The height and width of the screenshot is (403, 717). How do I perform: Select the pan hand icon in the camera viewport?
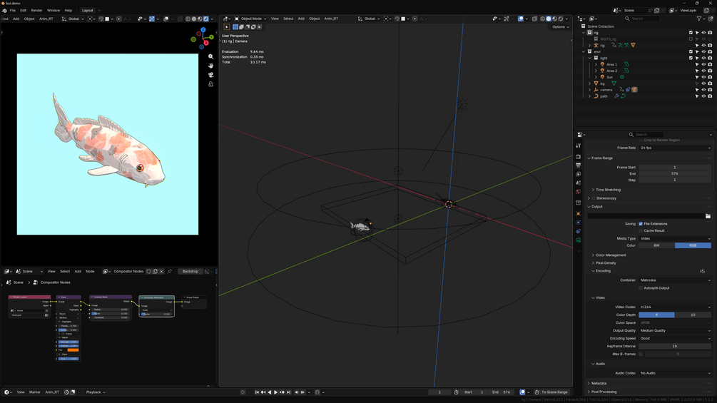210,66
